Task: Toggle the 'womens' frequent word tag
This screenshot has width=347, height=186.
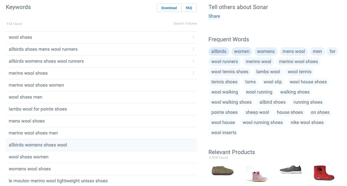Action: (x=266, y=51)
